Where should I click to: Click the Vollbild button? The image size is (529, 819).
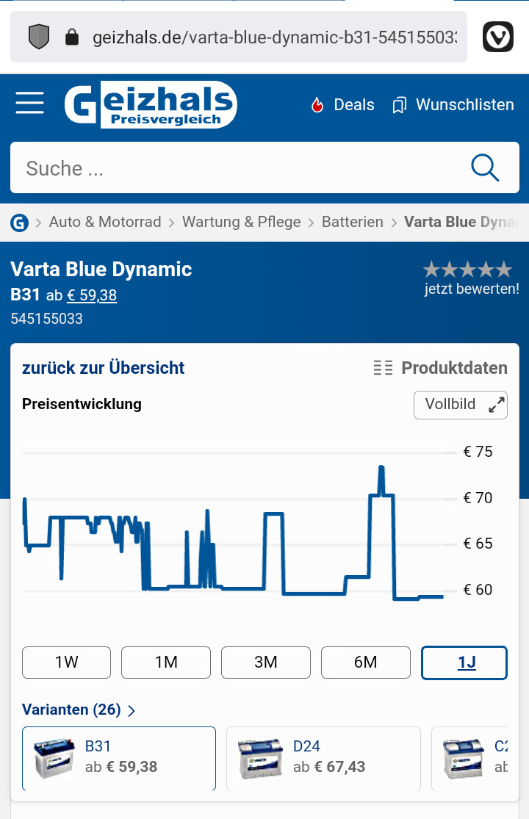pyautogui.click(x=460, y=405)
